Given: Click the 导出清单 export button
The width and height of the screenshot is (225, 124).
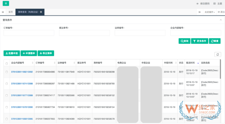Looking at the screenshot, I should 46,53.
